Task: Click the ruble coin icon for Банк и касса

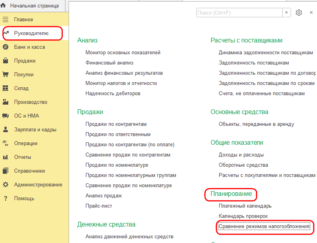Action: point(6,47)
